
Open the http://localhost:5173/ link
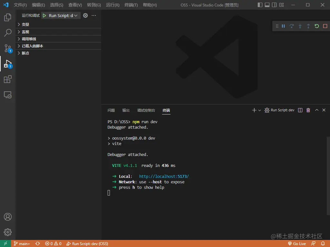164,177
